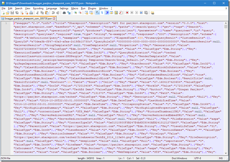Click the UTF-8 encoding status field
The width and height of the screenshot is (230, 162).
click(198, 158)
